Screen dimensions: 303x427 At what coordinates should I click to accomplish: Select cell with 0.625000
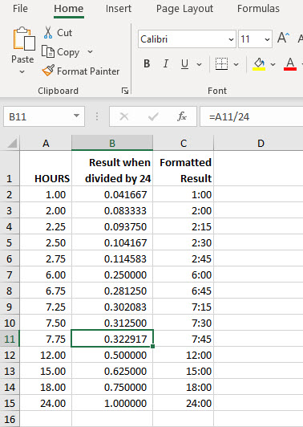click(x=112, y=371)
